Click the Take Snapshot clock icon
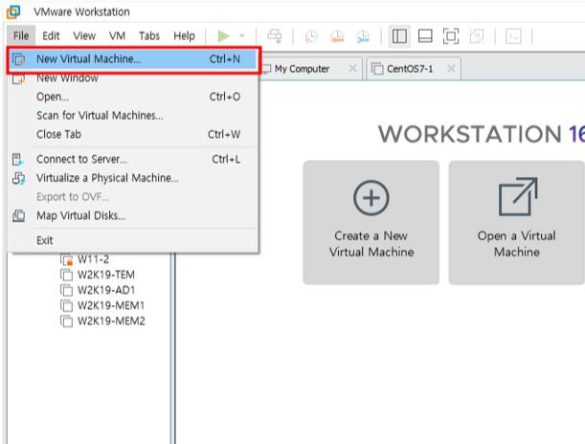The height and width of the screenshot is (444, 585). click(311, 36)
